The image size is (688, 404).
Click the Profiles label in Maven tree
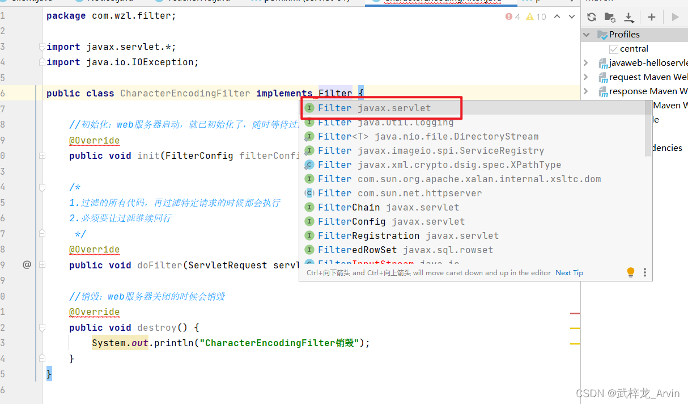(625, 35)
